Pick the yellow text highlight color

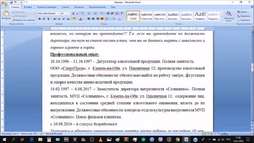coord(74,19)
